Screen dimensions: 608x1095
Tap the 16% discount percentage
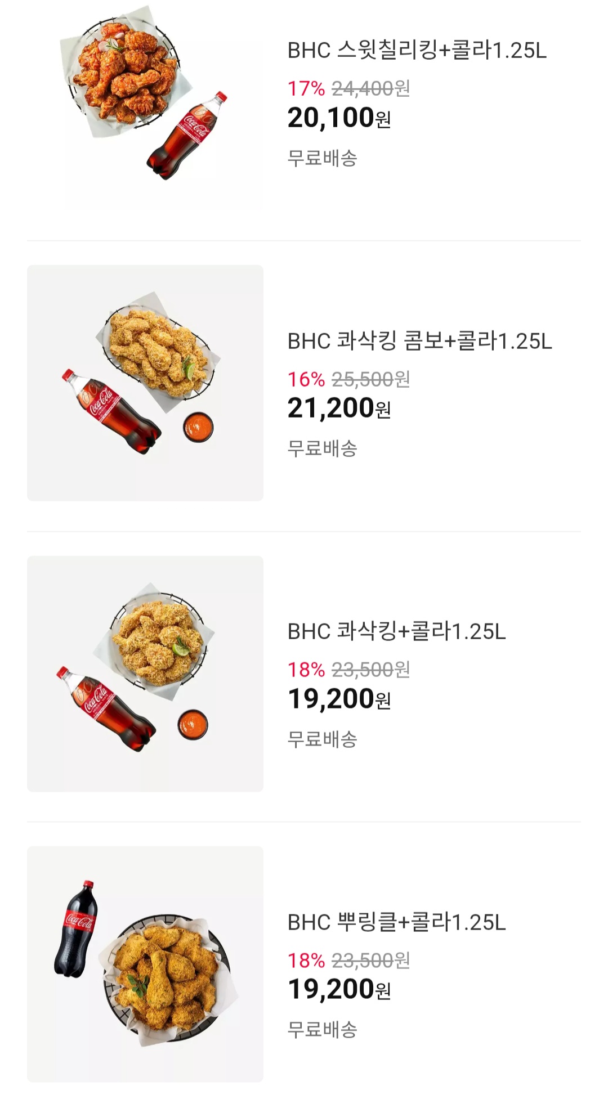pyautogui.click(x=306, y=379)
